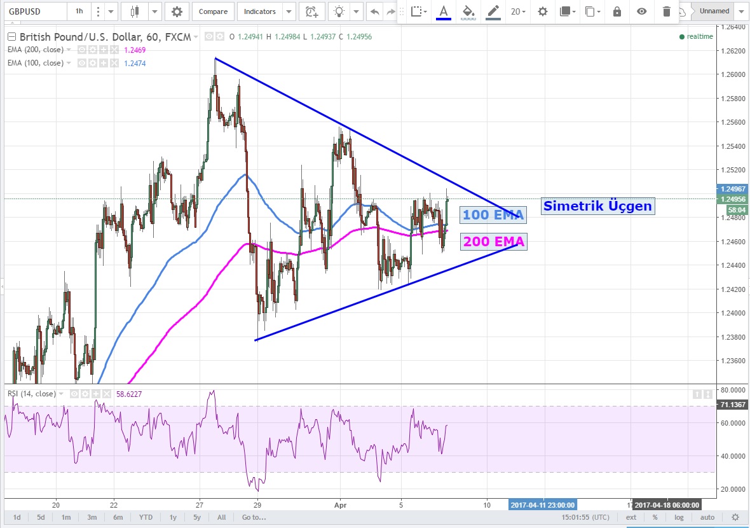Open the candlestick chart style selector
750x528 pixels.
[x=134, y=11]
